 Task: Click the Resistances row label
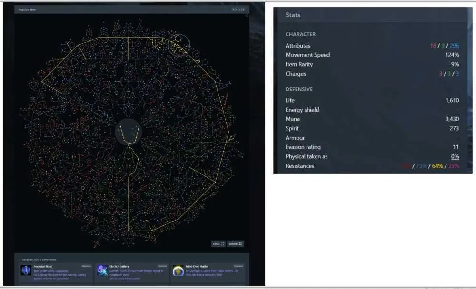point(299,166)
